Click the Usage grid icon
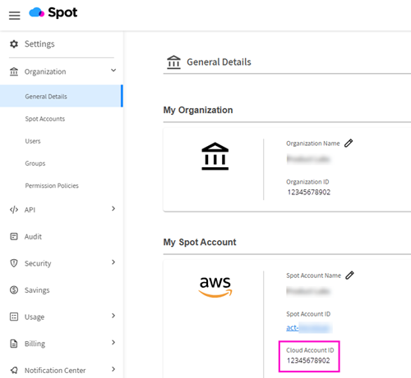This screenshot has width=411, height=378. coord(14,317)
